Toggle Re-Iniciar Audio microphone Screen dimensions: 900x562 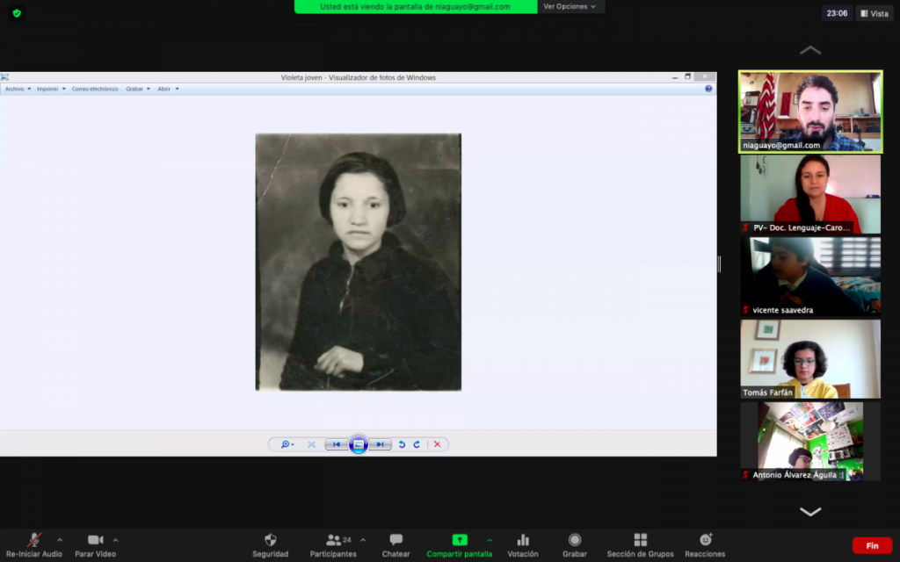(x=34, y=540)
